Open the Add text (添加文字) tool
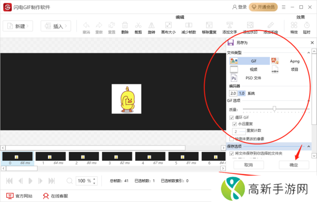 [230, 26]
